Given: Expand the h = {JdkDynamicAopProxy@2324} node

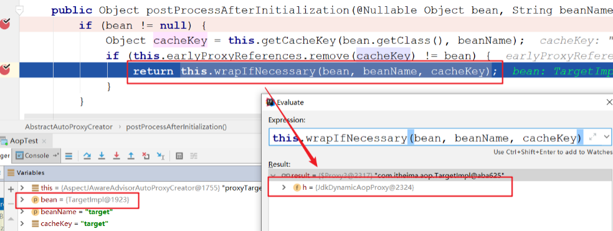Looking at the screenshot, I should [x=284, y=187].
